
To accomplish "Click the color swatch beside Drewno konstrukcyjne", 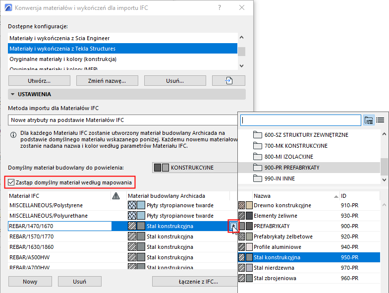I will 249,205.
